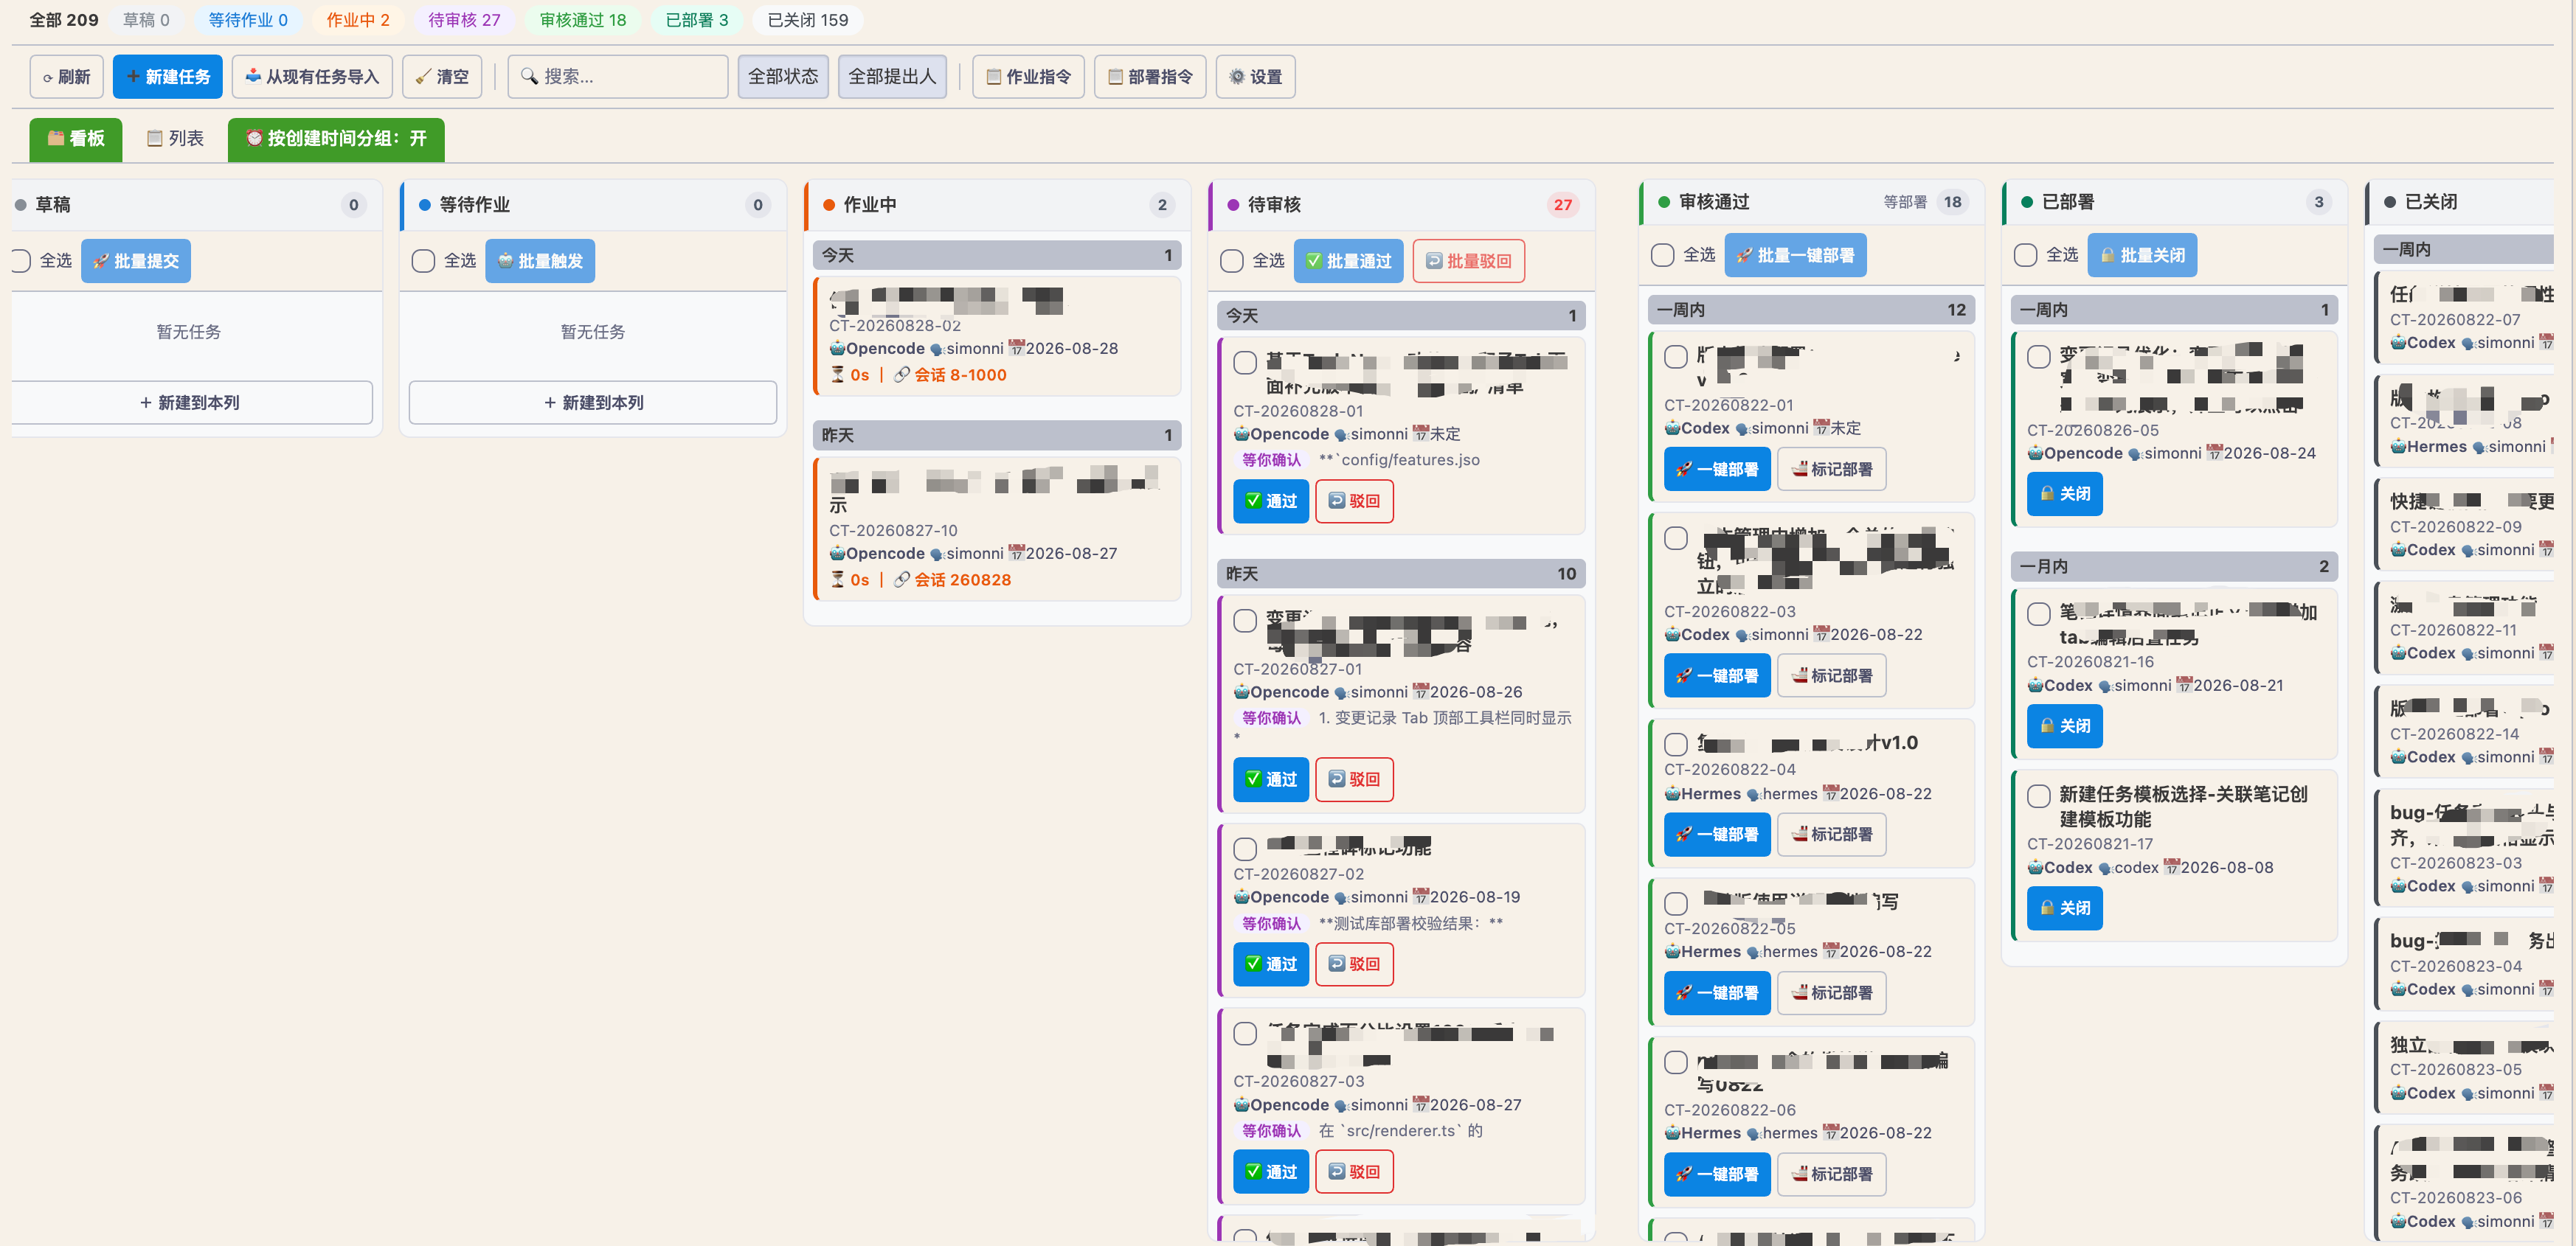This screenshot has width=2576, height=1246.
Task: Collapse 昨天 group in 待审核 column
Action: tap(1401, 574)
